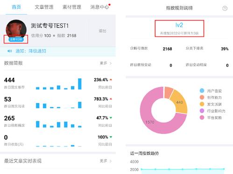
Task: Expand 更多 chevron next to 数据简报
Action: pos(111,63)
